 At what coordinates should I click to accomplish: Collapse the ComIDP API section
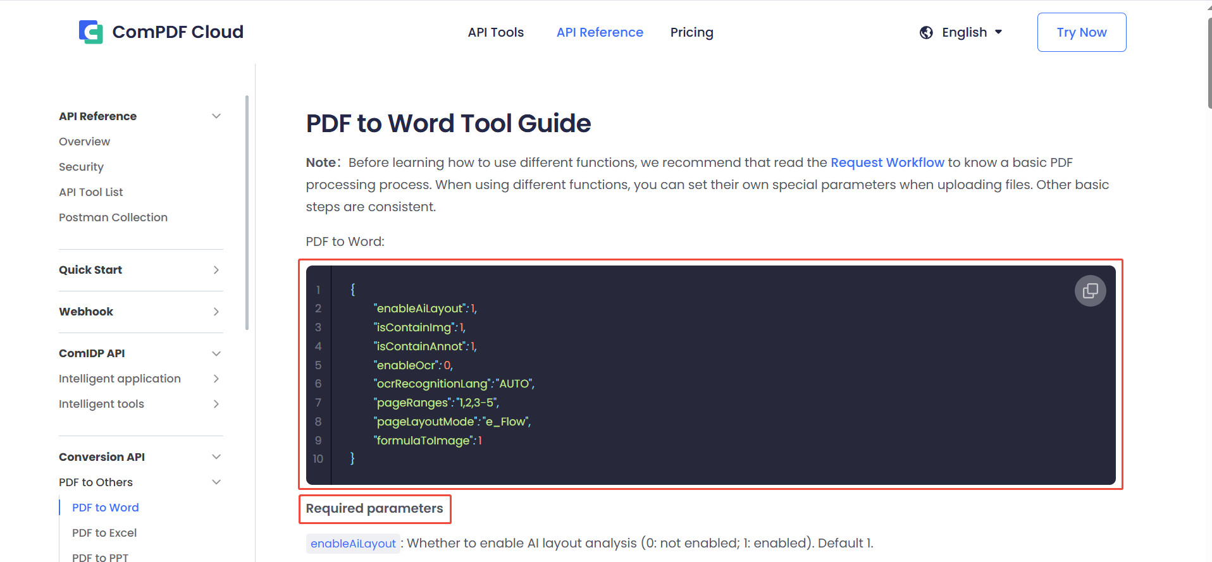pyautogui.click(x=216, y=353)
